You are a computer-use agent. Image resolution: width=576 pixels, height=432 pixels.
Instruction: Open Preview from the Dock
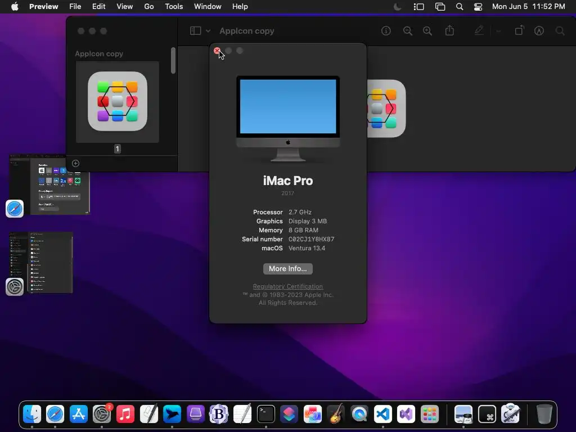click(x=463, y=414)
